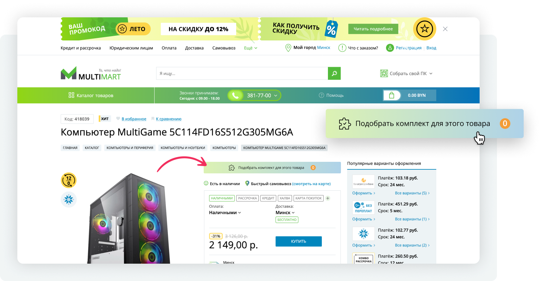
Task: Expand the 'Собрать свой ПК' dropdown
Action: coord(411,73)
